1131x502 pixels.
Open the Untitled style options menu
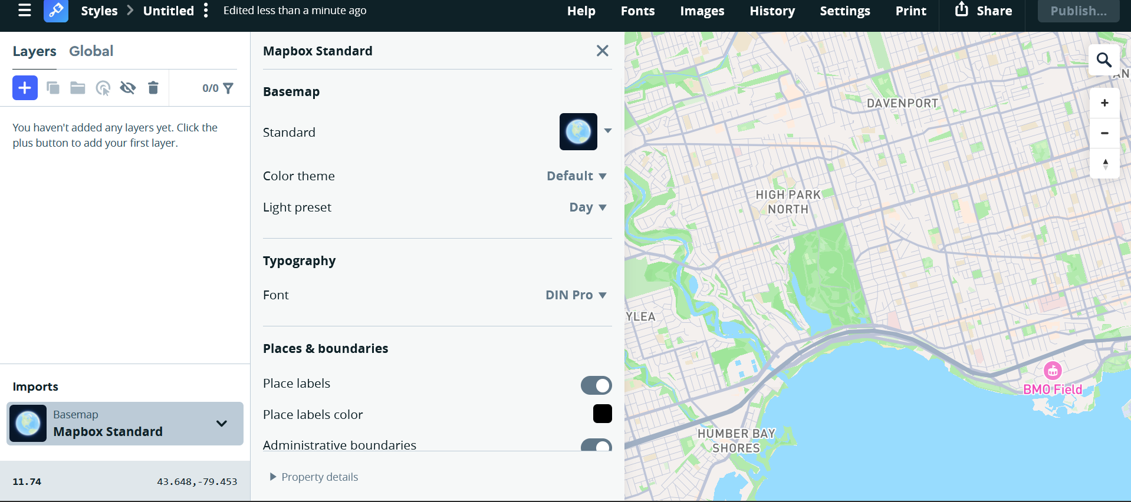point(206,10)
